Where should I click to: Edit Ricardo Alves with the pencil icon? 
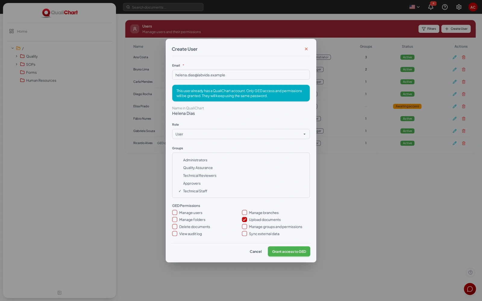pos(455,143)
